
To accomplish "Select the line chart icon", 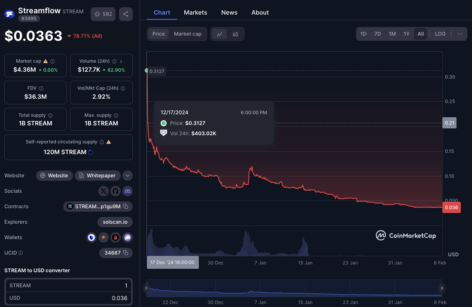I will pyautogui.click(x=219, y=34).
